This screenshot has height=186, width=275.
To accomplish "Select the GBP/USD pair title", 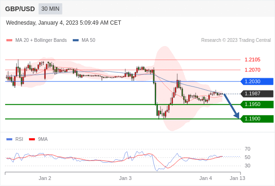I will (x=20, y=9).
